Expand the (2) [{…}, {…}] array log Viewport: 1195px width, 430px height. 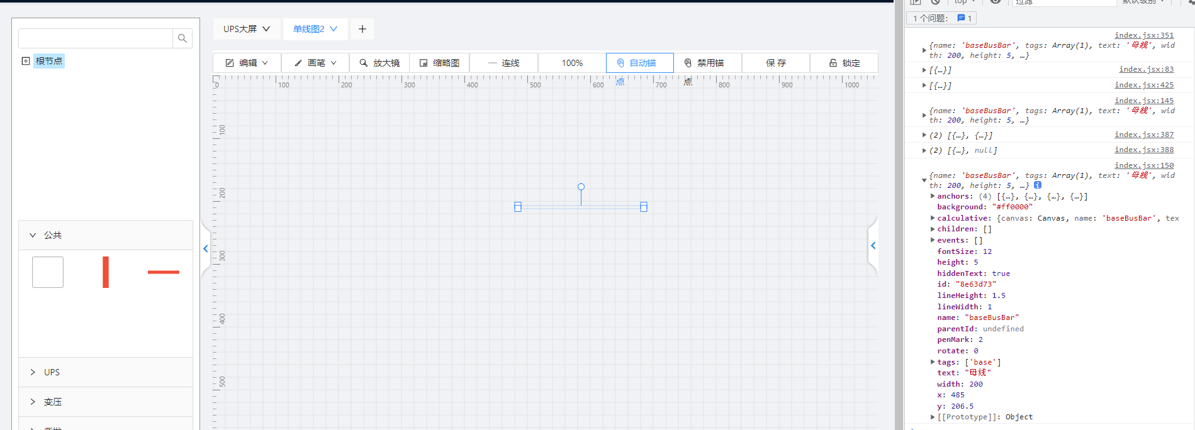click(x=924, y=135)
